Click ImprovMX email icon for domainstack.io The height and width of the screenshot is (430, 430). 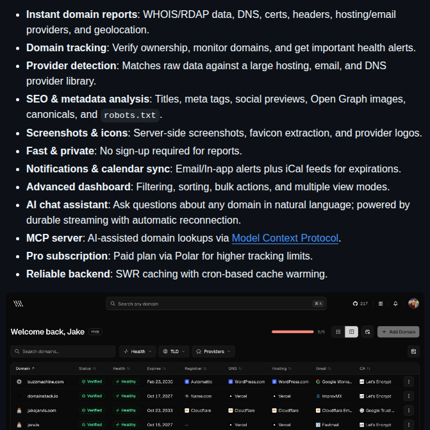pyautogui.click(x=318, y=396)
